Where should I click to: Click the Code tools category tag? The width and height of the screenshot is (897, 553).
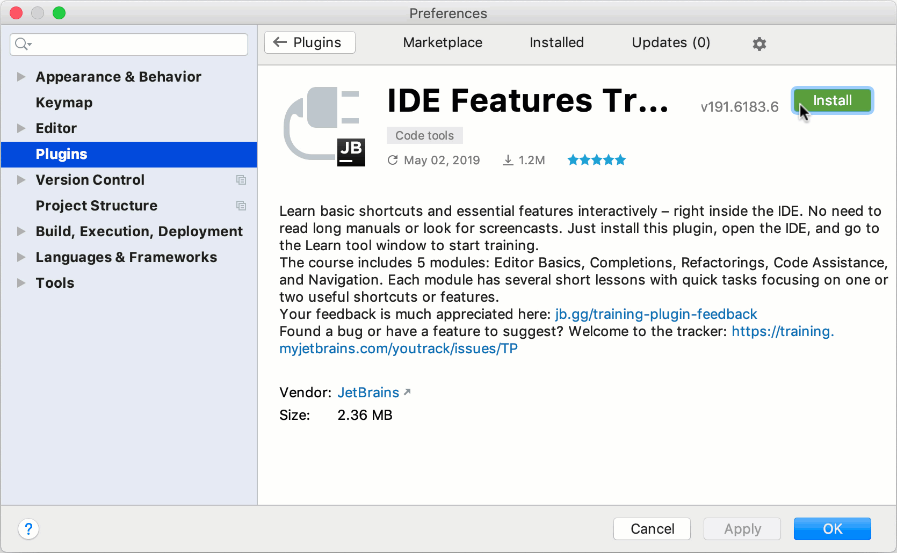tap(424, 135)
